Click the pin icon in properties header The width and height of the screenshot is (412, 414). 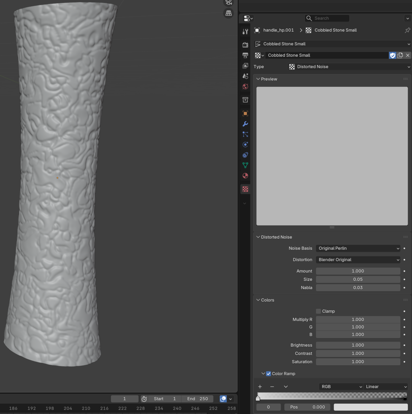[x=407, y=30]
